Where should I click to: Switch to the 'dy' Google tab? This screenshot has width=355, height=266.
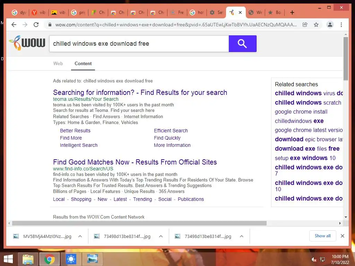tap(19, 12)
